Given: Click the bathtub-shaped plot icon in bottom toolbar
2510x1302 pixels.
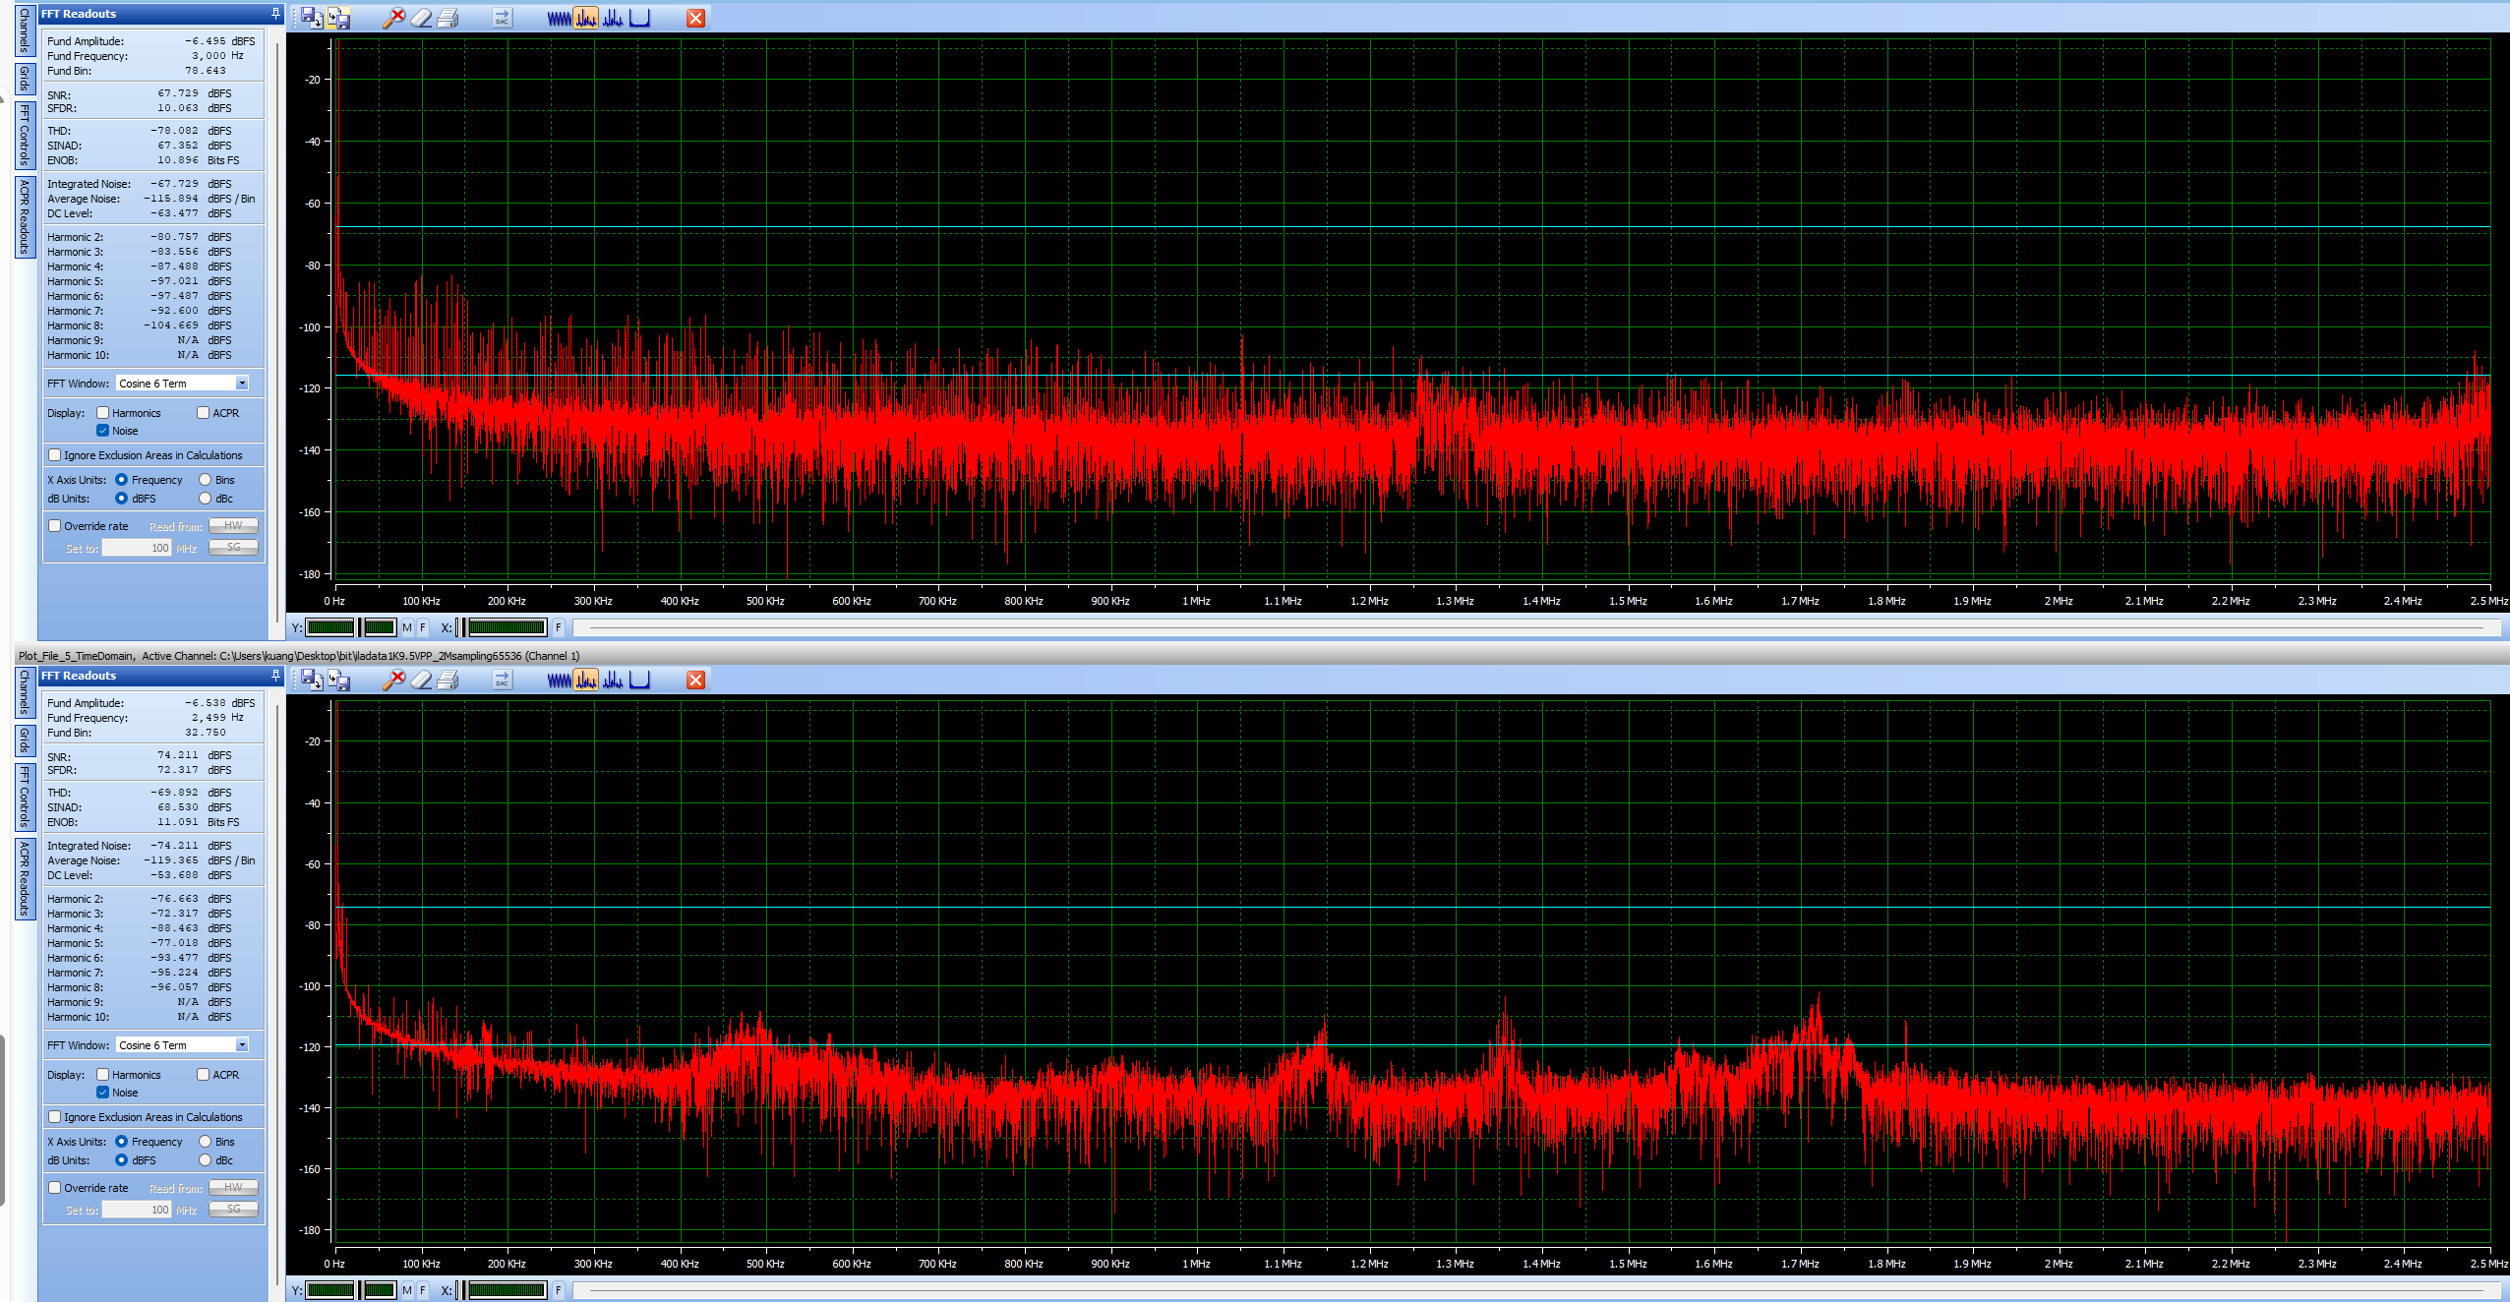Looking at the screenshot, I should click(x=639, y=680).
